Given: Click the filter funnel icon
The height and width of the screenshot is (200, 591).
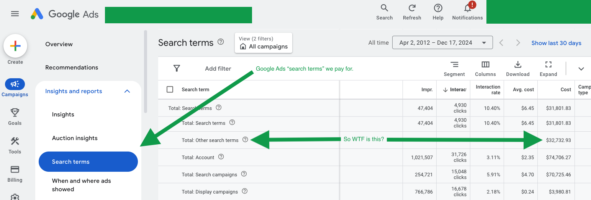Looking at the screenshot, I should [x=177, y=68].
